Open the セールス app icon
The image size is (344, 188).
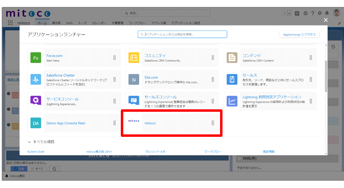[x=232, y=79]
